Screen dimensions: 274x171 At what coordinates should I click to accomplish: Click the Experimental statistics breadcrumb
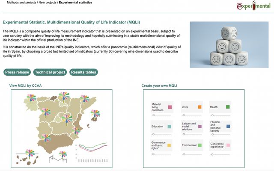click(x=75, y=3)
